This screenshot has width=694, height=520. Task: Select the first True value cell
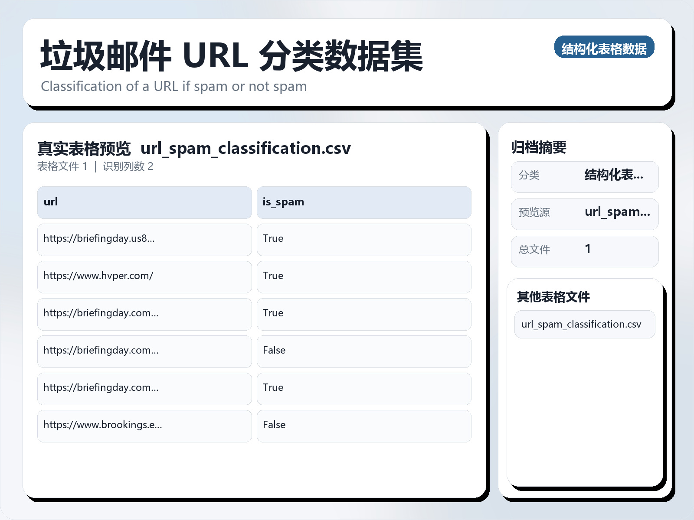click(x=363, y=239)
